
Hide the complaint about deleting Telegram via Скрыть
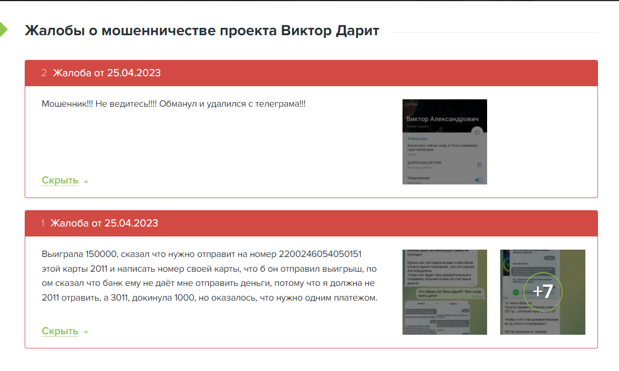pyautogui.click(x=60, y=180)
